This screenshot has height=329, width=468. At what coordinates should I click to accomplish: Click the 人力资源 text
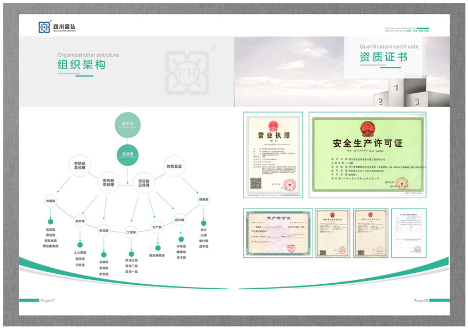point(80,253)
